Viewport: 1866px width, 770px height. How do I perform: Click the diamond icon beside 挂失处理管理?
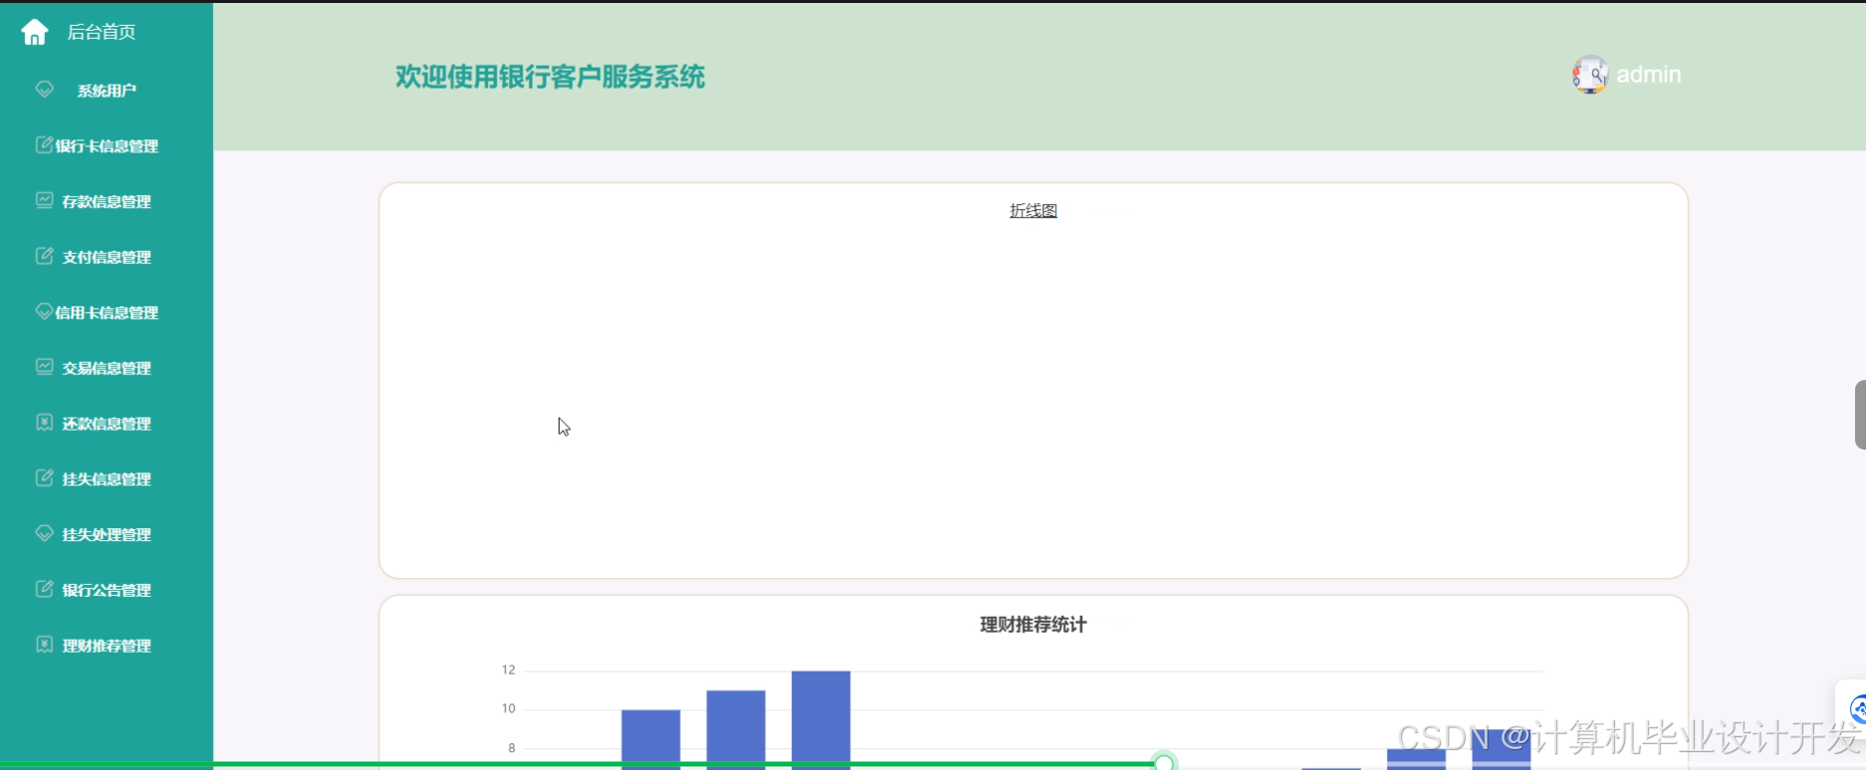tap(44, 533)
